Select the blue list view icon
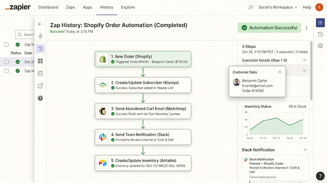The image size is (327, 183). pyautogui.click(x=320, y=23)
